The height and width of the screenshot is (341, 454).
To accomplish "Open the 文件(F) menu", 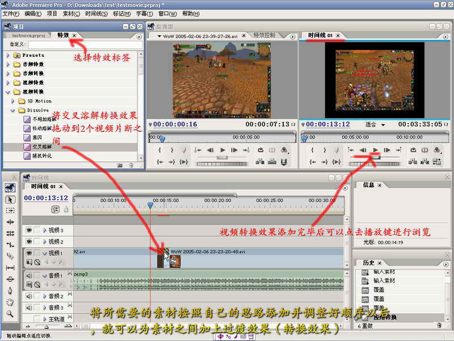I will click(11, 14).
